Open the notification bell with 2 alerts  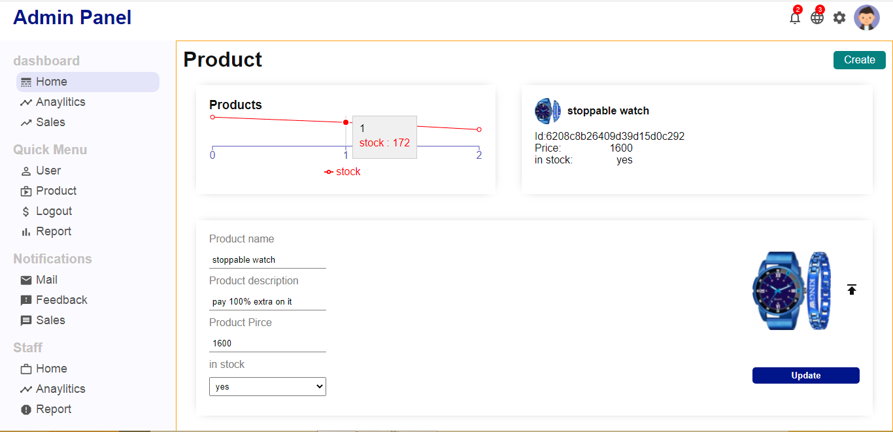point(794,18)
